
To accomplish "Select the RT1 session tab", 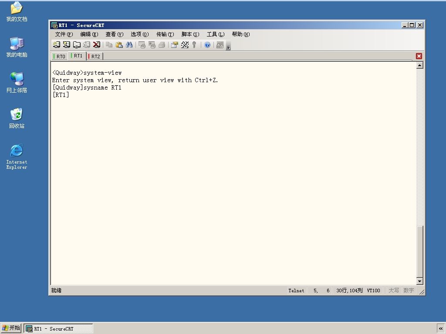I will (77, 56).
